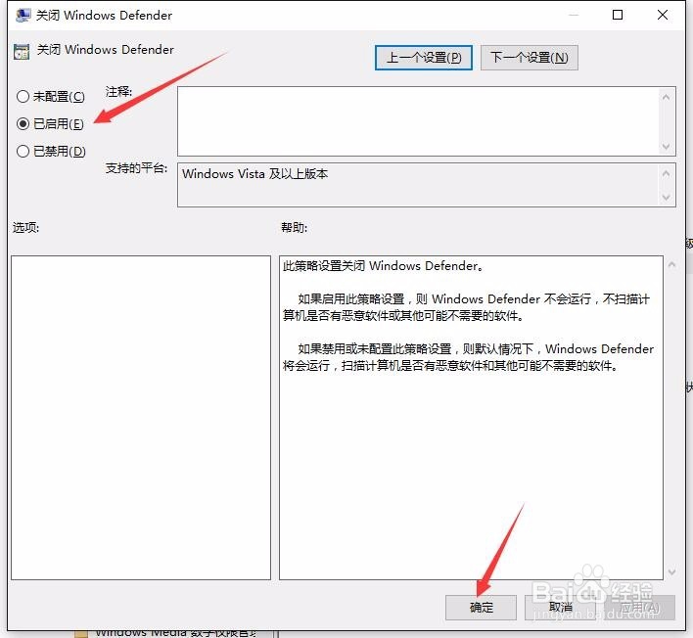Click the 支持的平台 text box
Viewport: 693px width, 638px height.
click(x=418, y=185)
